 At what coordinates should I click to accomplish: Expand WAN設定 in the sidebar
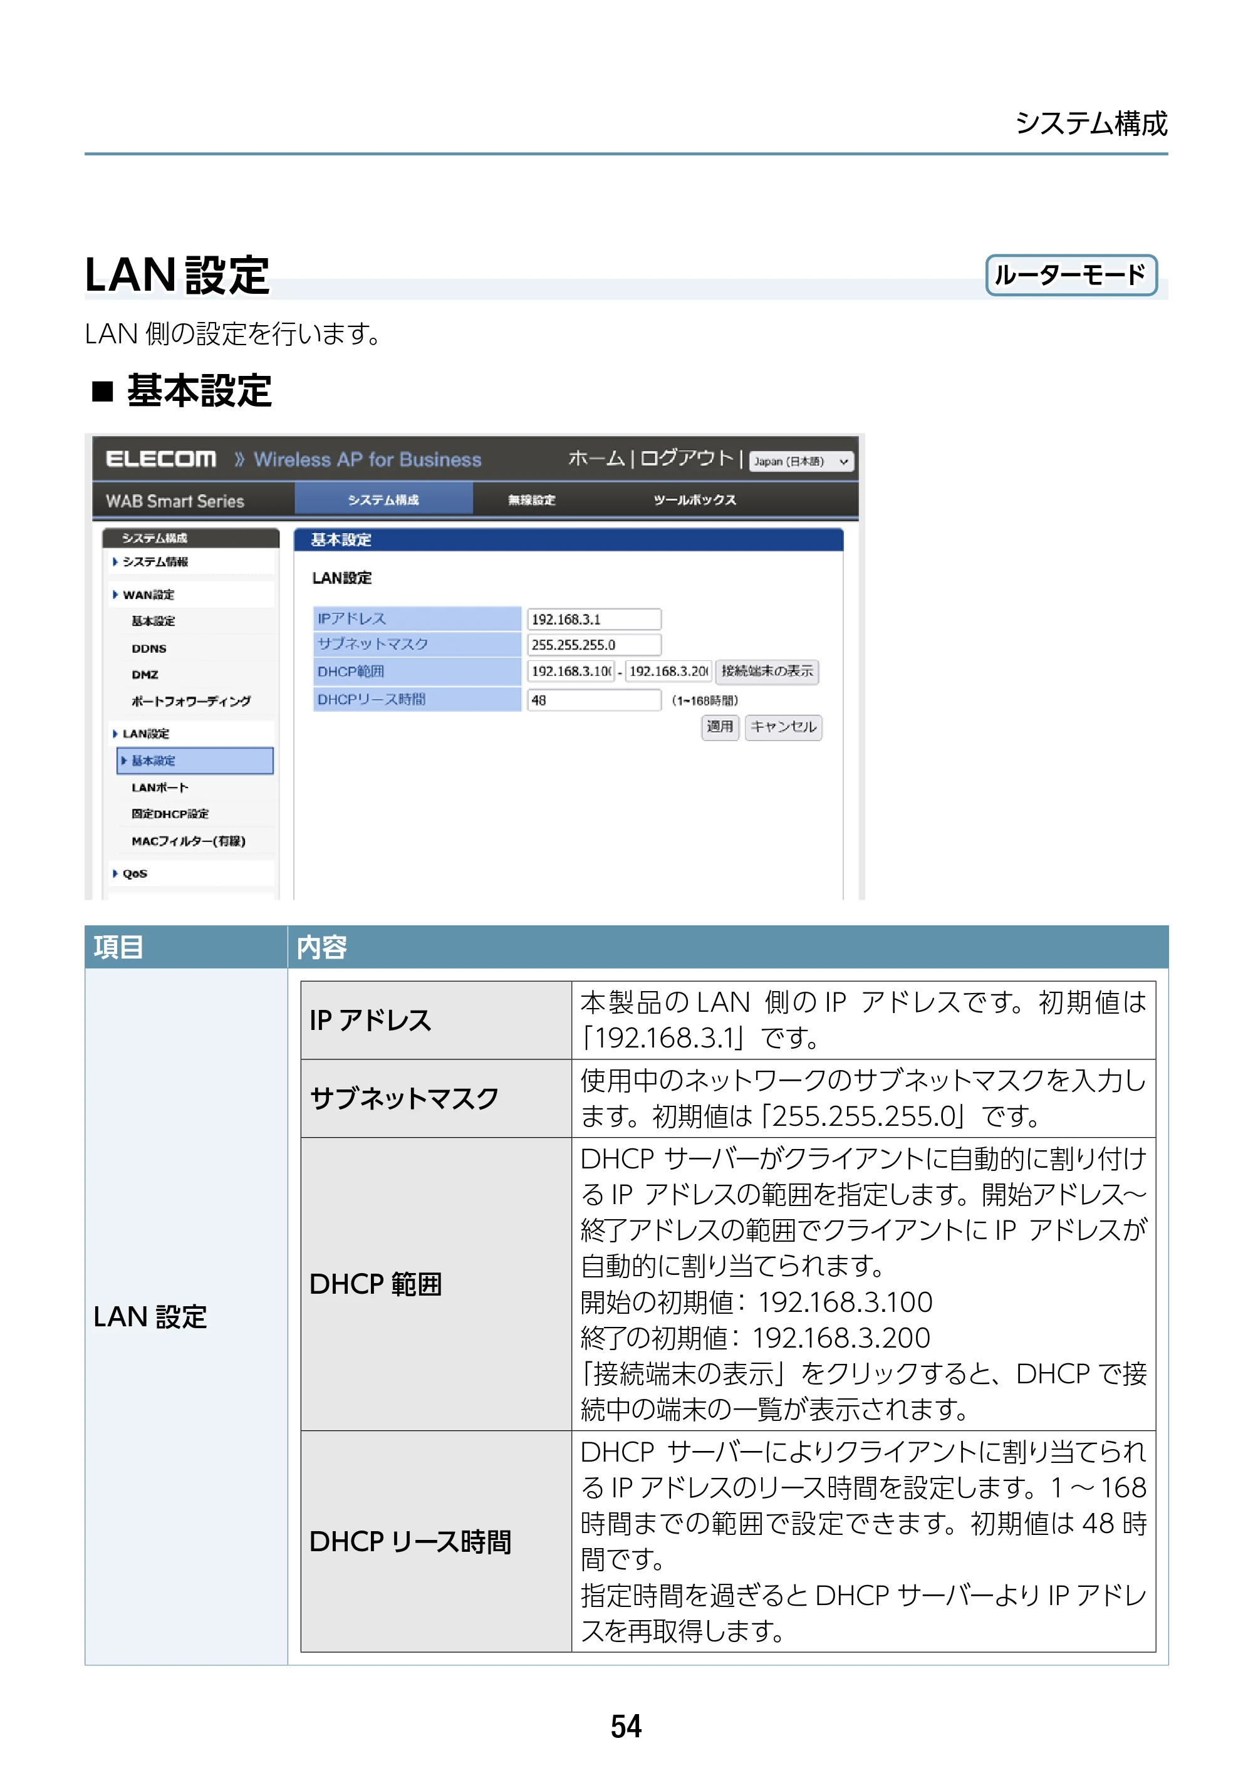tap(148, 595)
